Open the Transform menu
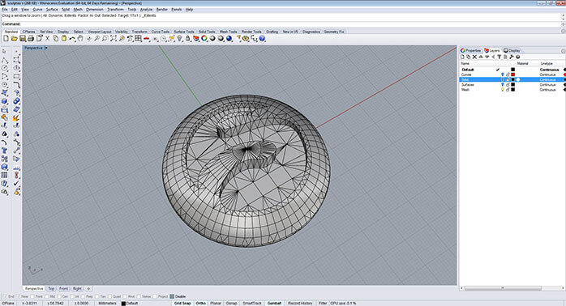566x306 pixels. (x=115, y=10)
